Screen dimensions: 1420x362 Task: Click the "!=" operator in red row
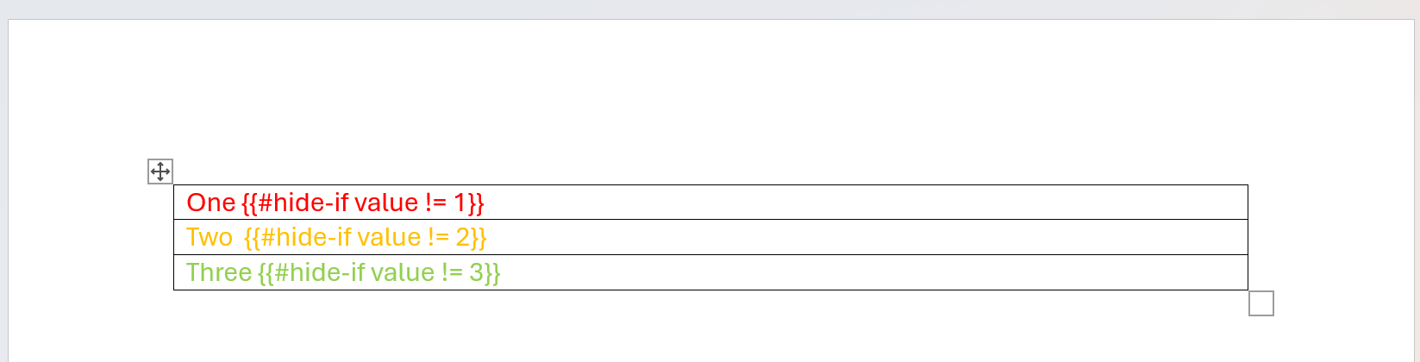[x=435, y=203]
